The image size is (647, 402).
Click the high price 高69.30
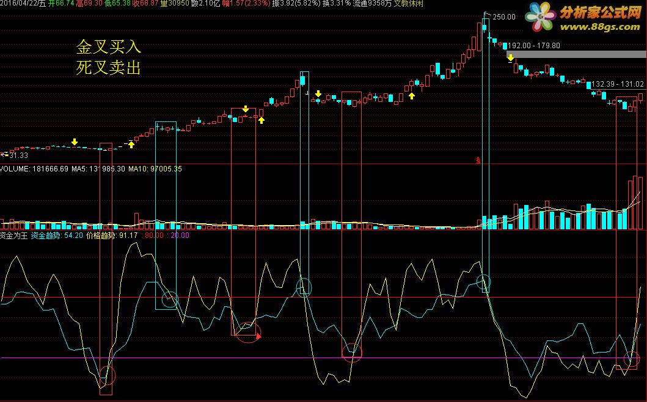point(89,3)
